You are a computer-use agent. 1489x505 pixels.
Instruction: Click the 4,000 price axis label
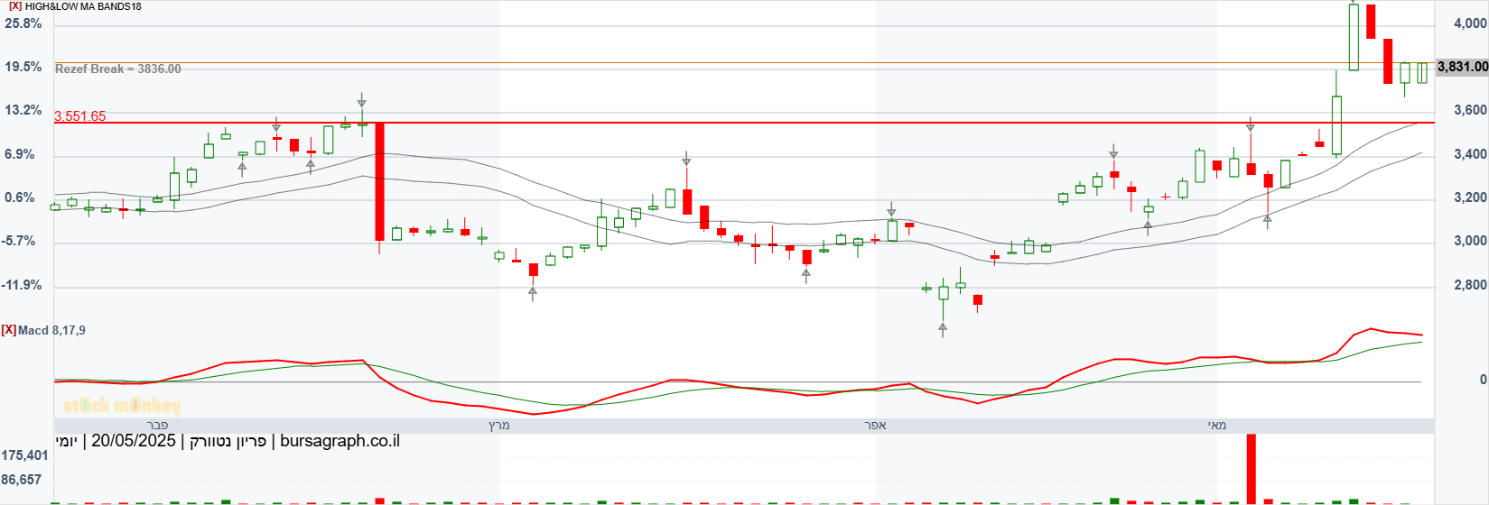1469,23
